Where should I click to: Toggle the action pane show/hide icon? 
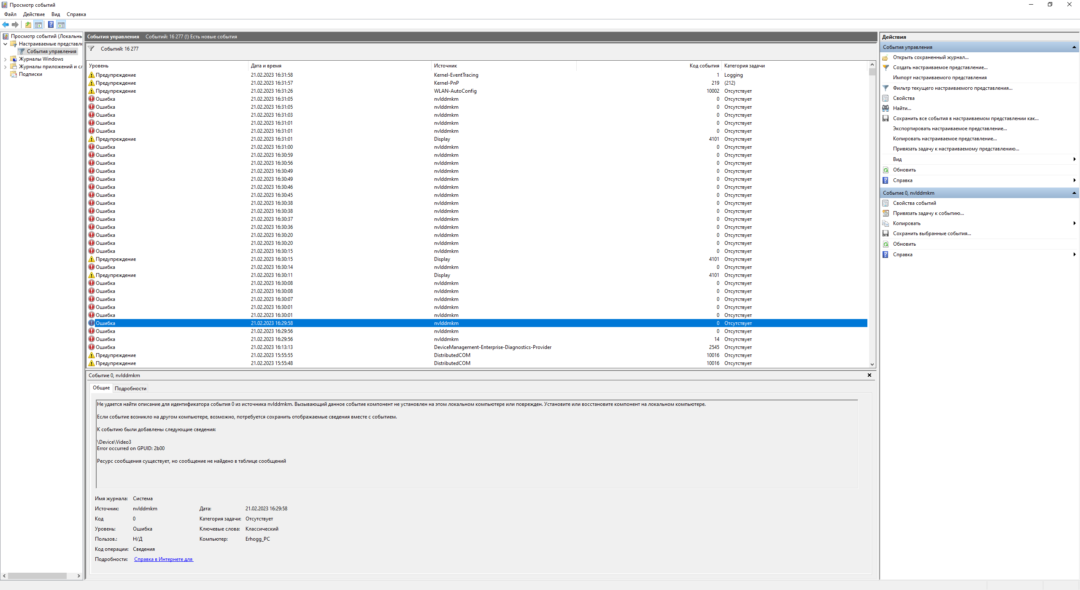pyautogui.click(x=61, y=24)
